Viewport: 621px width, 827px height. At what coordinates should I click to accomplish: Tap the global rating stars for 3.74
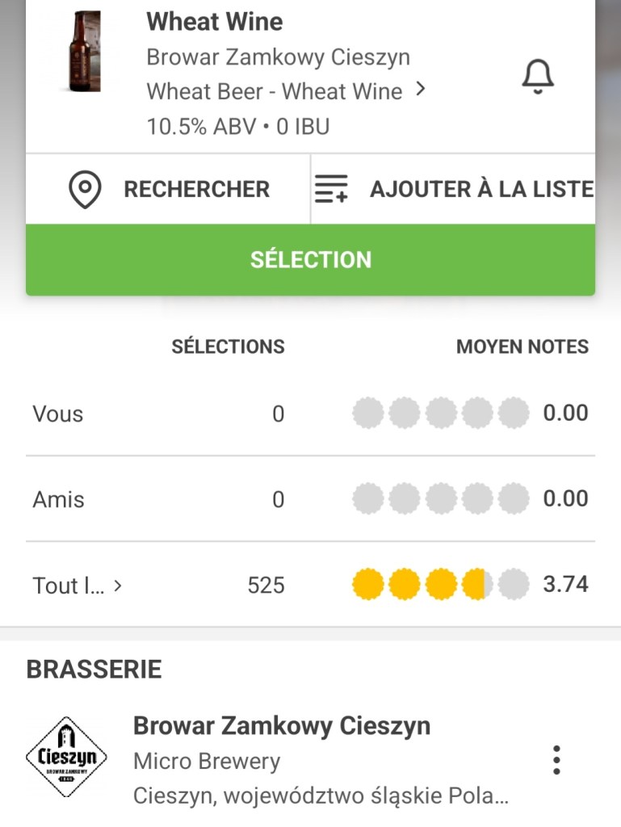(440, 584)
